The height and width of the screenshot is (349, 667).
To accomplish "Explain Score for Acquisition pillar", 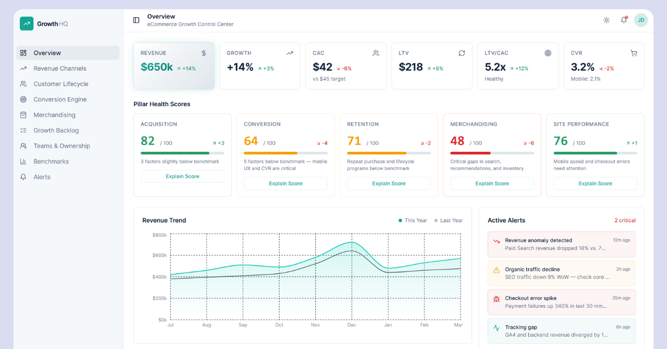I will tap(182, 176).
